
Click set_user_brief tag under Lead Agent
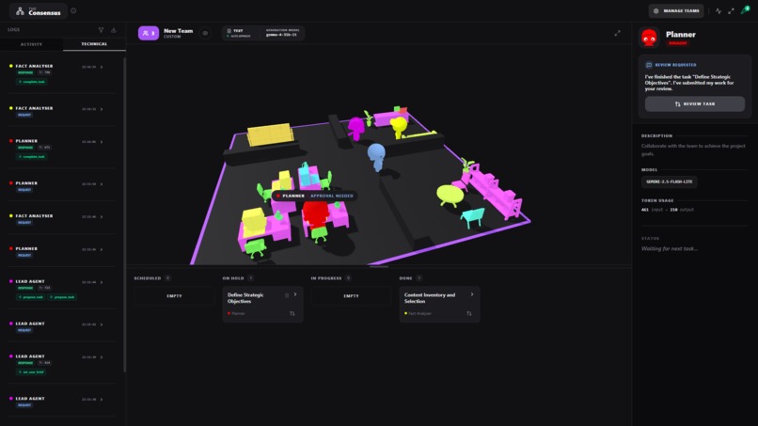(31, 371)
